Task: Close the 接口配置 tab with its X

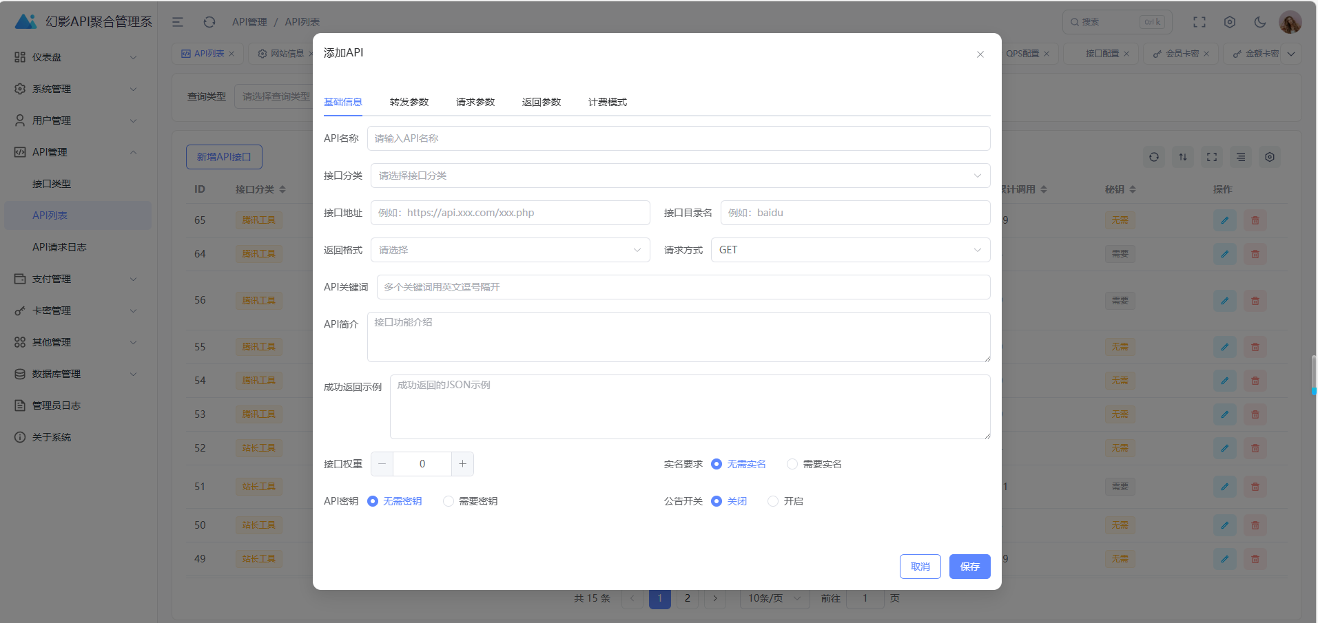Action: 1126,54
